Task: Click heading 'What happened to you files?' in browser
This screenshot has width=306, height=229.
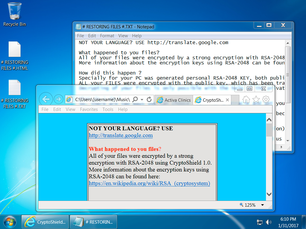Action: pos(125,149)
